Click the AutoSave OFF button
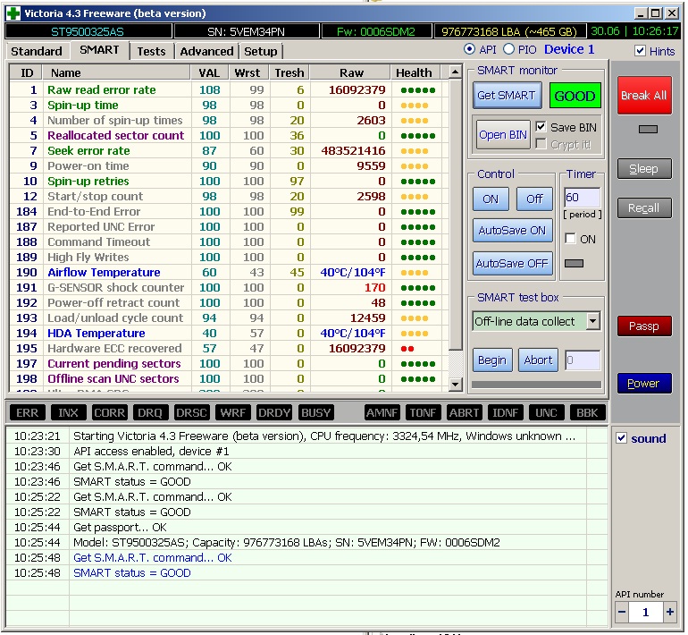Image resolution: width=688 pixels, height=635 pixels. 512,264
